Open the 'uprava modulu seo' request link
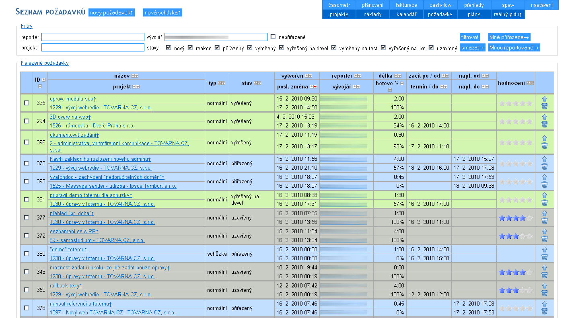 tap(73, 98)
